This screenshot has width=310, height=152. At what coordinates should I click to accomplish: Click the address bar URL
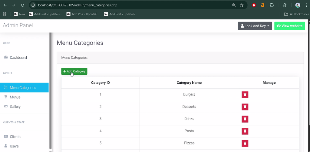tap(77, 5)
